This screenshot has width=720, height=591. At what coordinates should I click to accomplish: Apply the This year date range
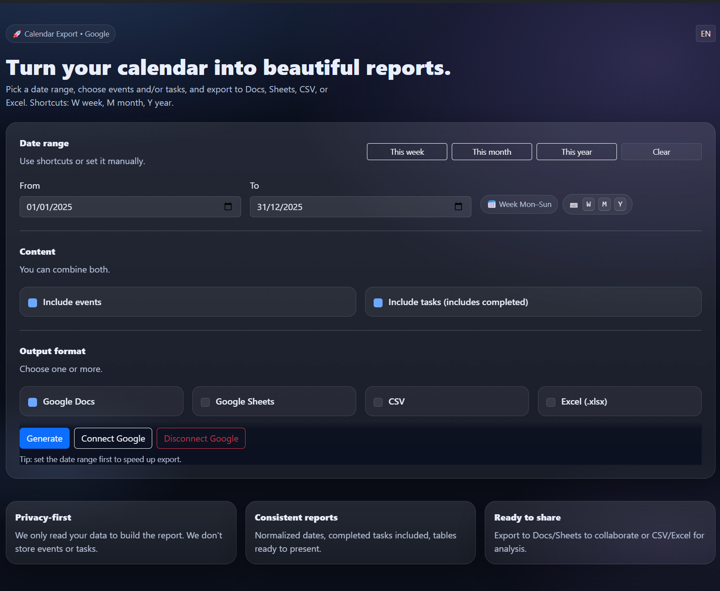576,152
